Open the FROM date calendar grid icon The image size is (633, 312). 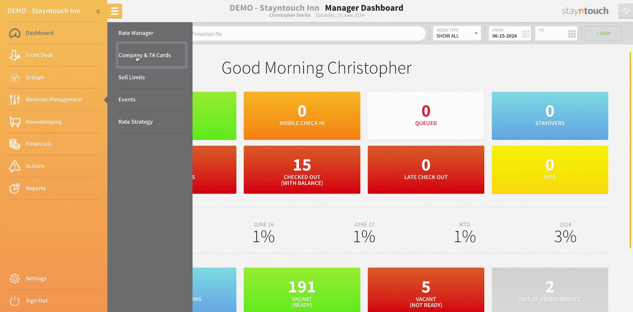pos(526,34)
